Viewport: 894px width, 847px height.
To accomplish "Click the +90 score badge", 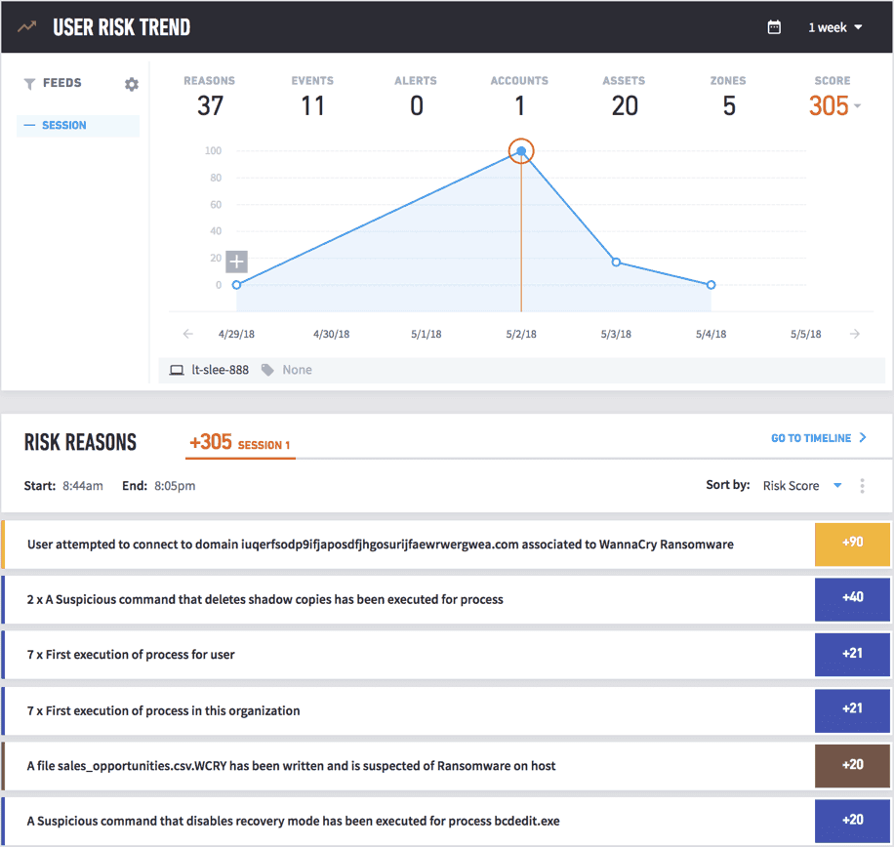I will (852, 544).
